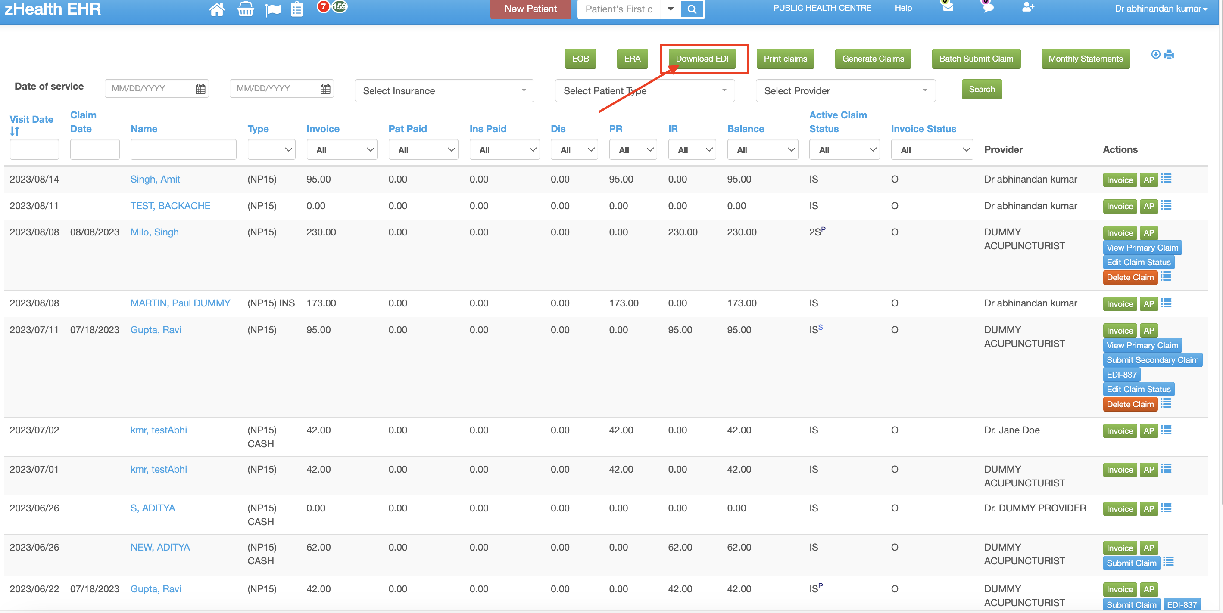The image size is (1223, 613).
Task: Open the clipboard task list icon
Action: tap(297, 9)
